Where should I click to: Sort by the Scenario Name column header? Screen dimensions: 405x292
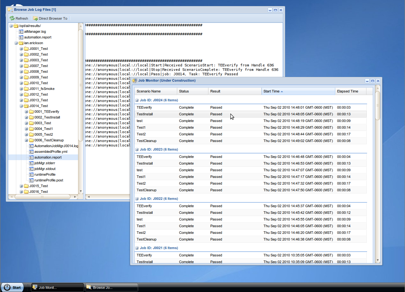click(155, 91)
